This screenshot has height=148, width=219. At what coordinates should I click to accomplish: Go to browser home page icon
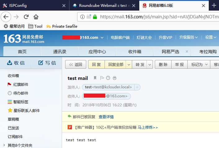(36, 17)
